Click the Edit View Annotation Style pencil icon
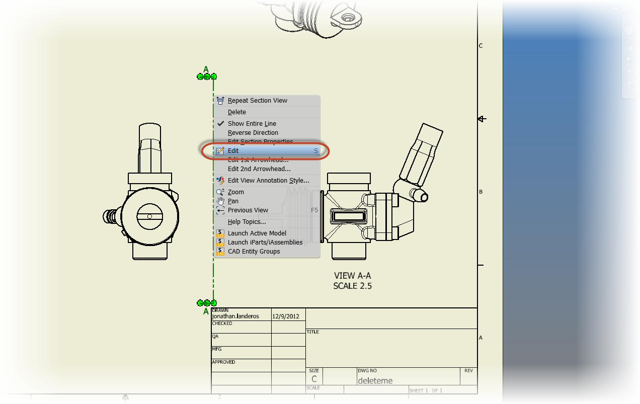The height and width of the screenshot is (404, 640). (220, 180)
